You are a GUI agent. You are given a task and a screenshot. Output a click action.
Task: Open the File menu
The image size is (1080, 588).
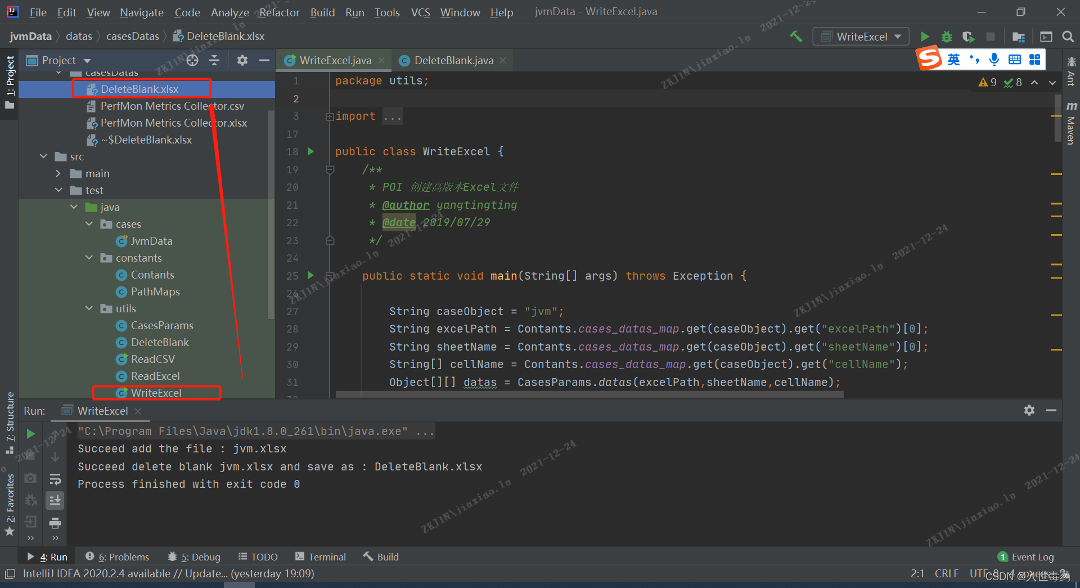(38, 12)
